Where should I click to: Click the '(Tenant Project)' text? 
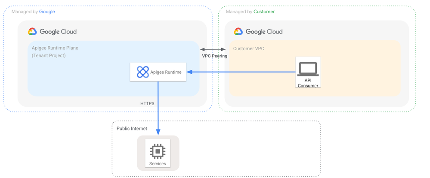(49, 55)
